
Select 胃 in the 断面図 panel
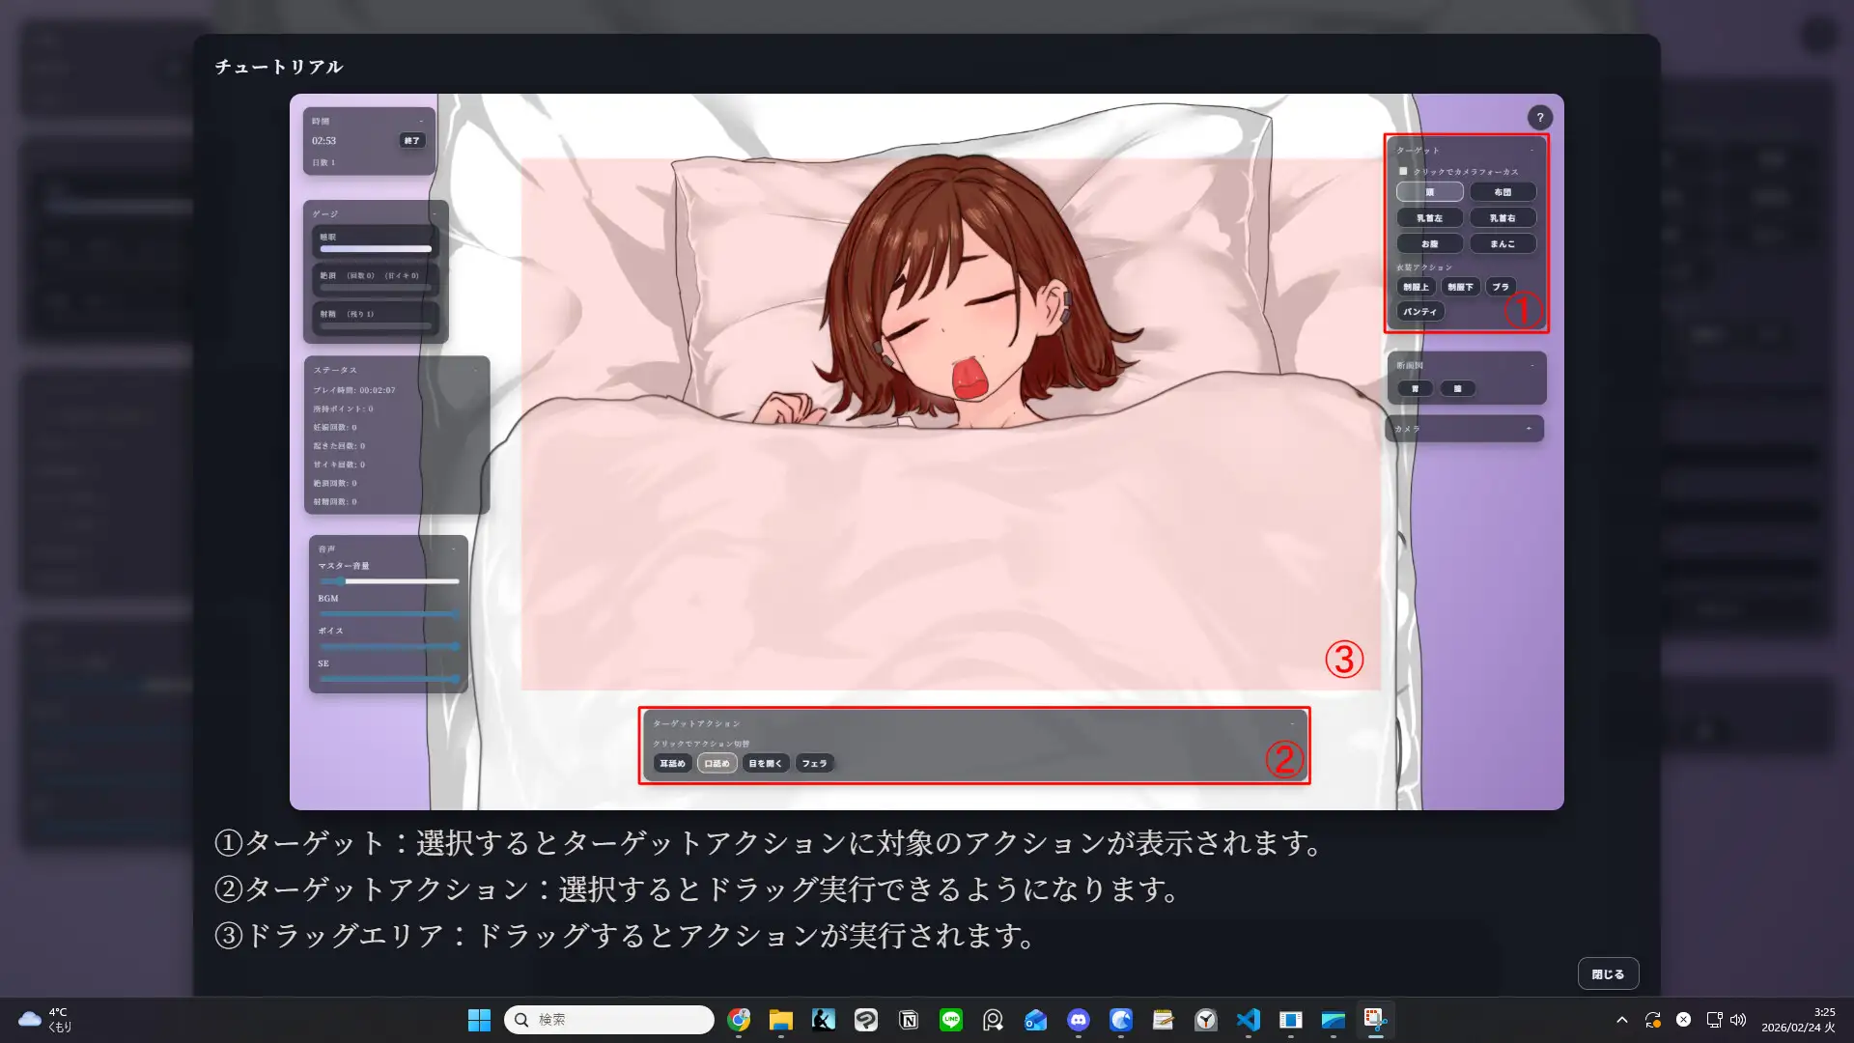click(x=1415, y=388)
